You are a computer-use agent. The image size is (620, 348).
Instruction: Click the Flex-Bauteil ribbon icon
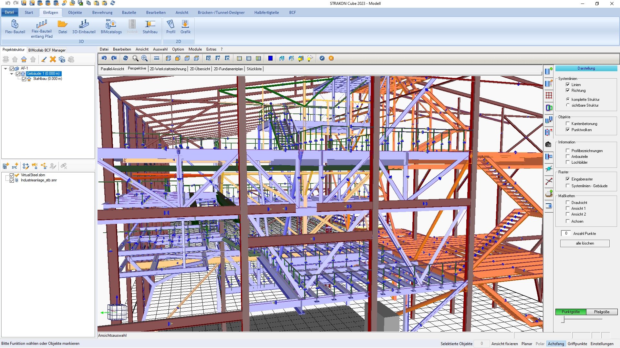coord(15,24)
